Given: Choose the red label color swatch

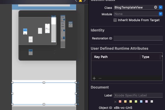Looking at the screenshot, I should 120,101.
